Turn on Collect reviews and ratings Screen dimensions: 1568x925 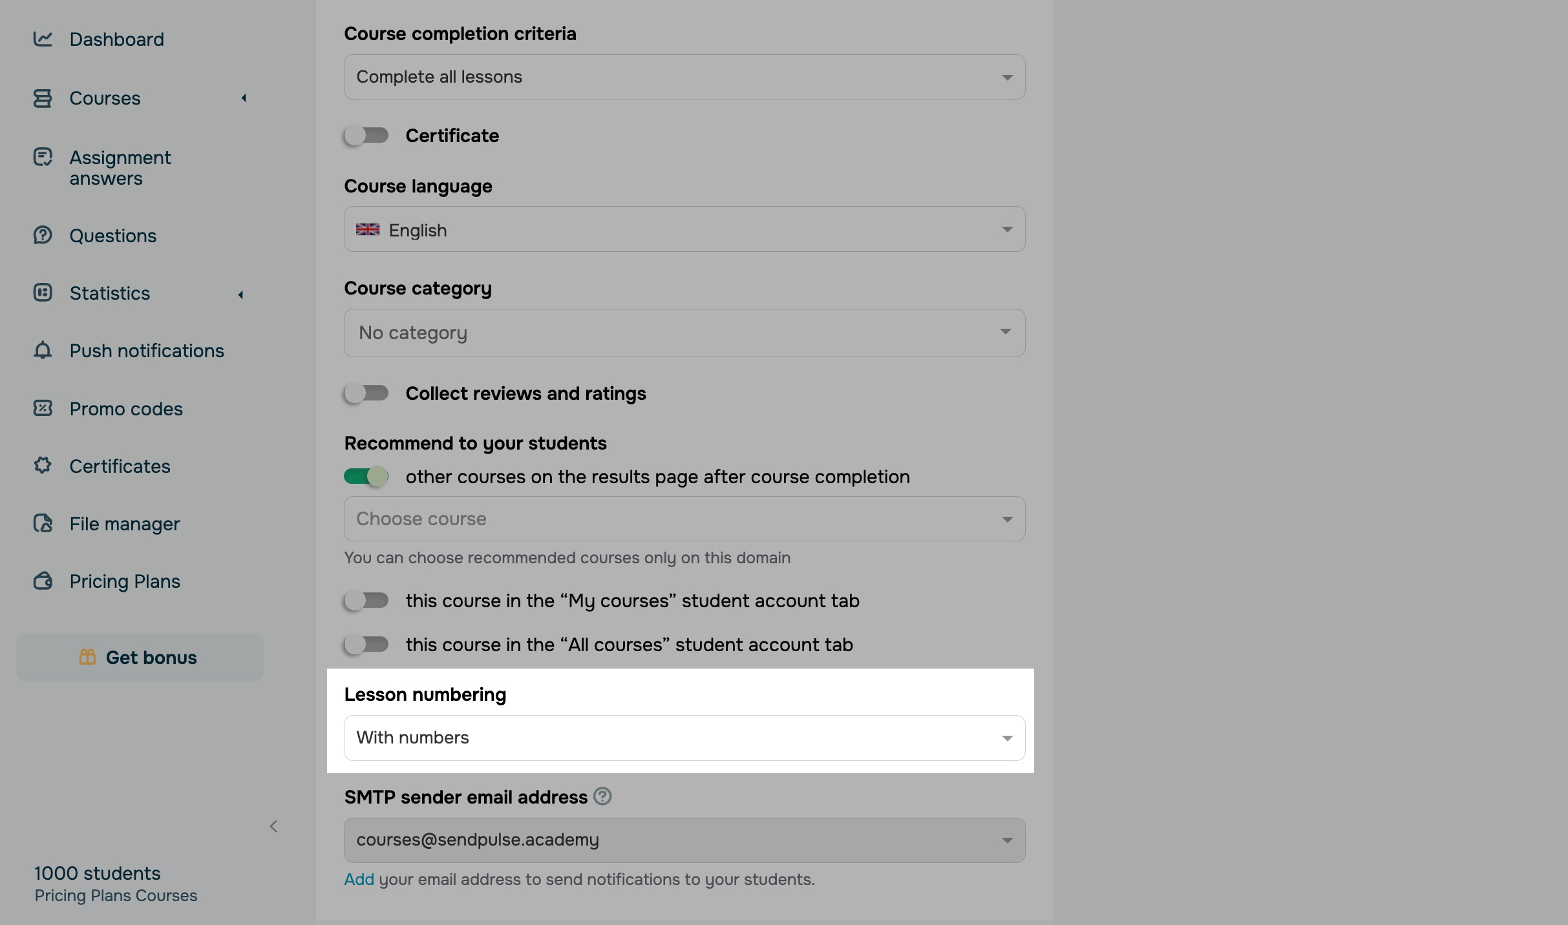coord(366,393)
